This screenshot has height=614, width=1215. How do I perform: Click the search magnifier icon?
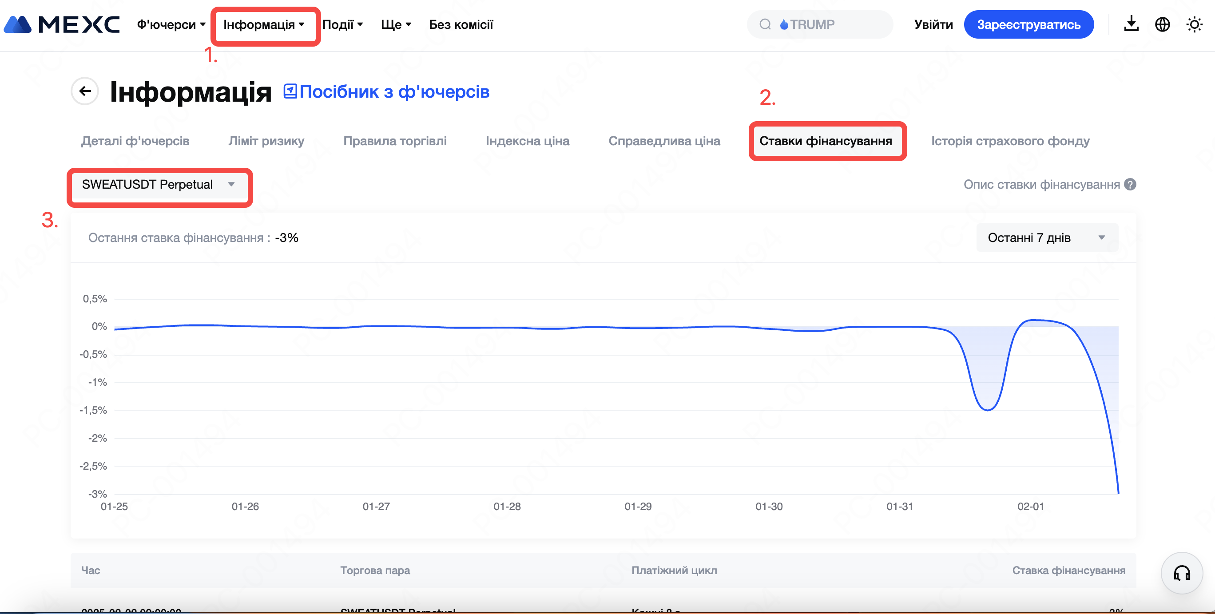pos(765,24)
